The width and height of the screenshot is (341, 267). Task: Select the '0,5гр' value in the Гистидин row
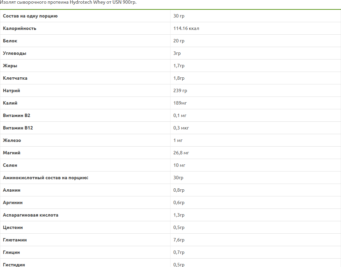pyautogui.click(x=179, y=265)
